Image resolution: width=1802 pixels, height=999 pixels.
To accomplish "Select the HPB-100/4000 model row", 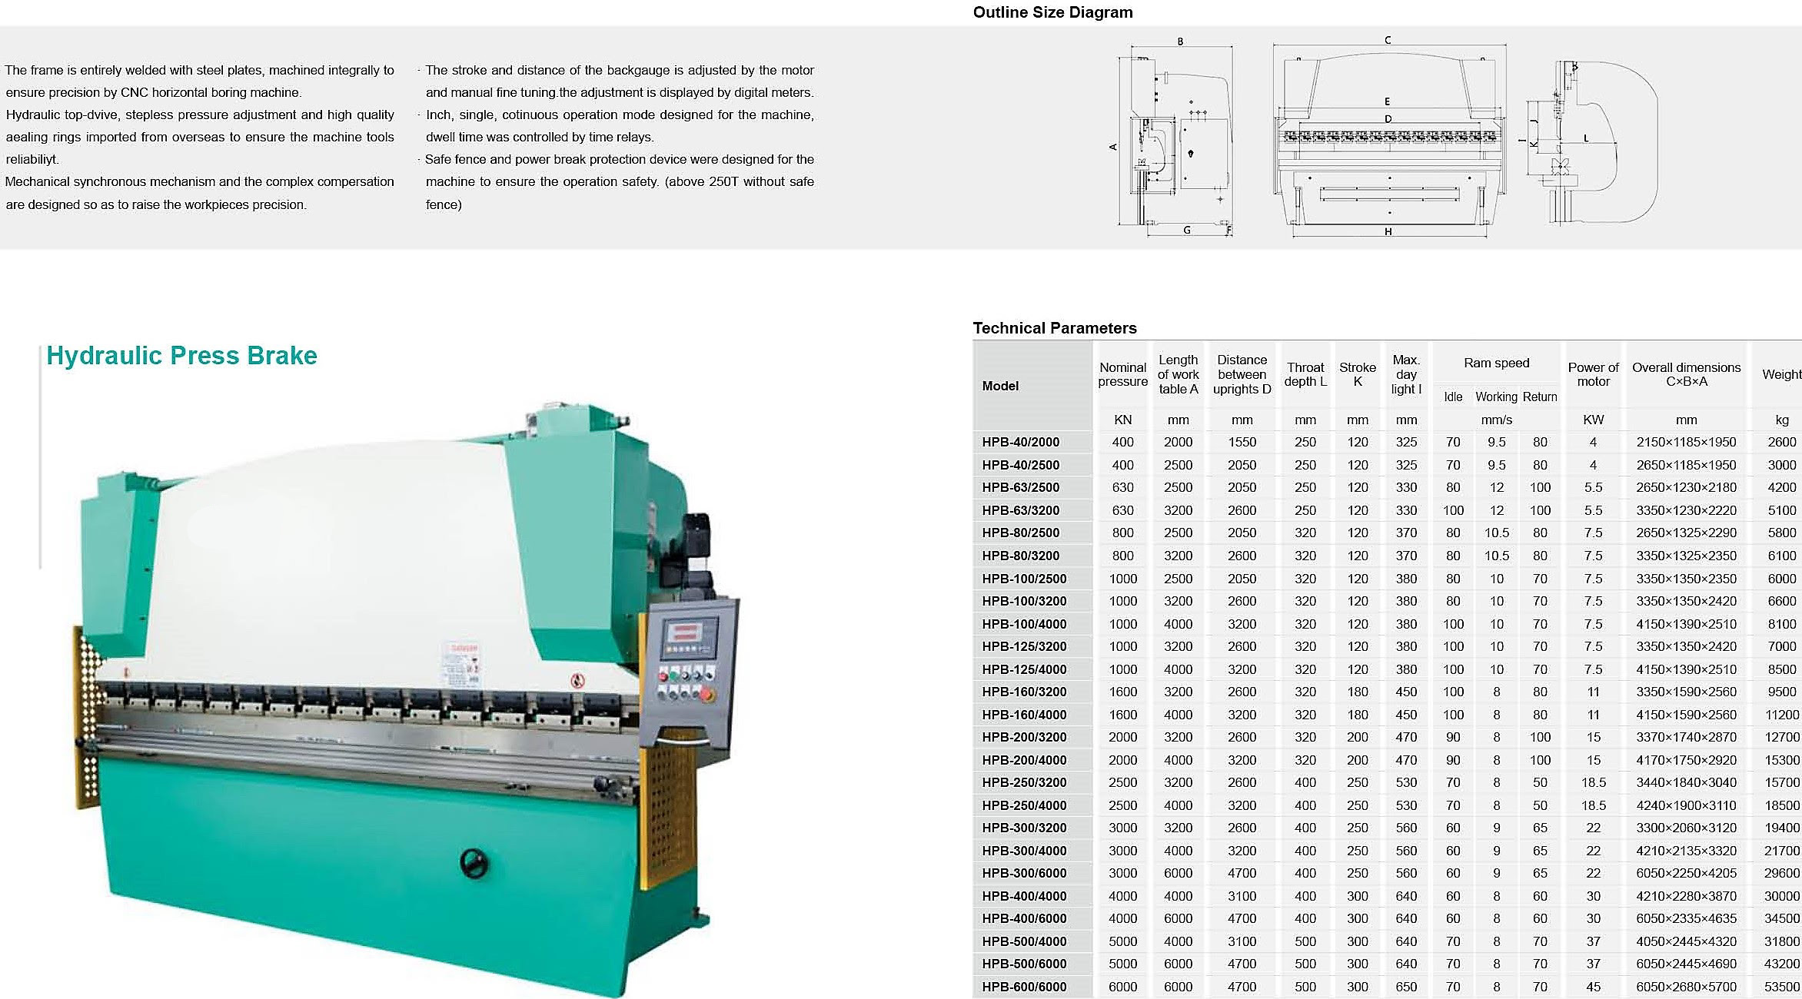I will [x=1023, y=624].
